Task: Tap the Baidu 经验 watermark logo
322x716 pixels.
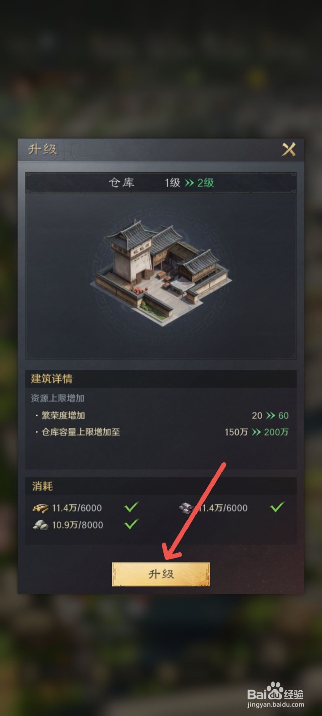Action: (x=275, y=695)
